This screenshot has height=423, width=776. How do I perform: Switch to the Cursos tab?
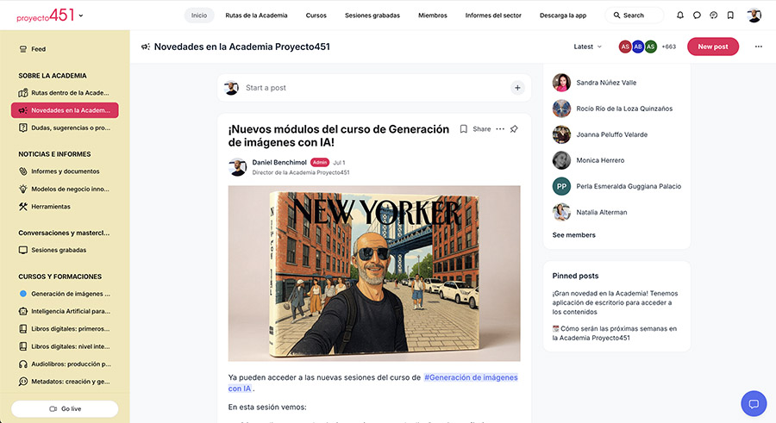pos(316,16)
